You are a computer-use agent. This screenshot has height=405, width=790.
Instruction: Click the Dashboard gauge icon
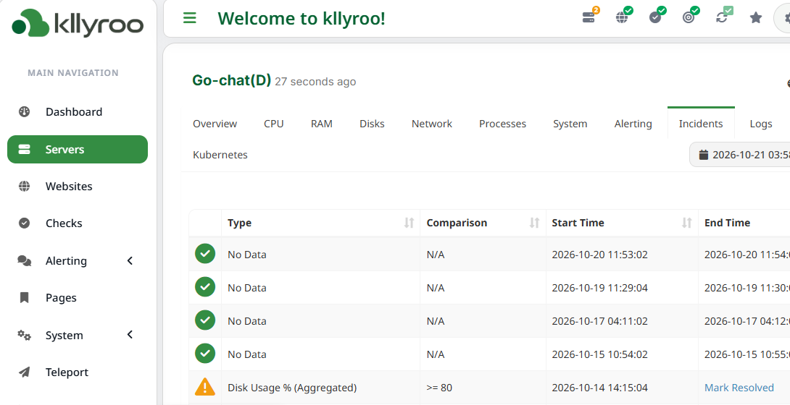pos(24,111)
